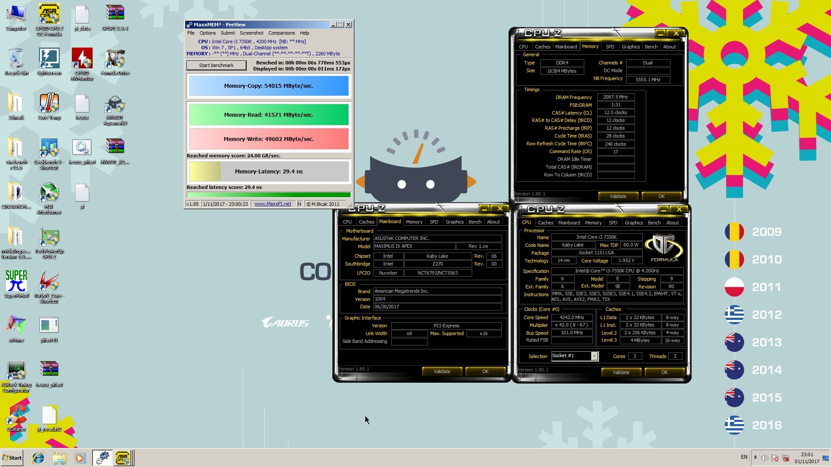Click the DRAM Frequency 2087.5 MHz field
The height and width of the screenshot is (467, 831).
tap(615, 97)
